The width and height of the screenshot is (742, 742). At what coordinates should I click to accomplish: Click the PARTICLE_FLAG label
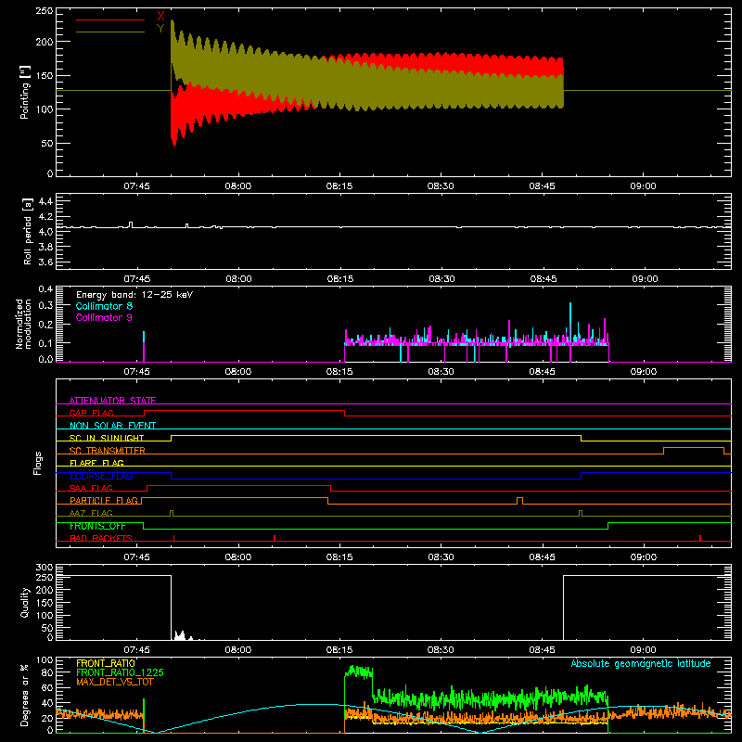(x=104, y=500)
